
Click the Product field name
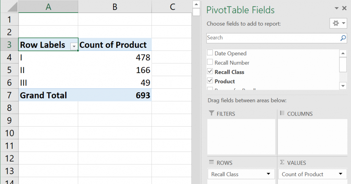coord(225,81)
